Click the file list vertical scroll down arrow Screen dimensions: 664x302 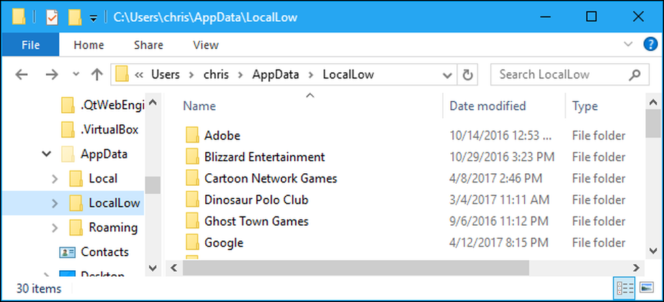pos(653,251)
